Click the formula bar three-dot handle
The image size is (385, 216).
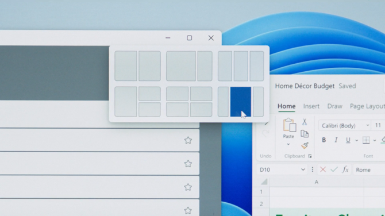313,169
